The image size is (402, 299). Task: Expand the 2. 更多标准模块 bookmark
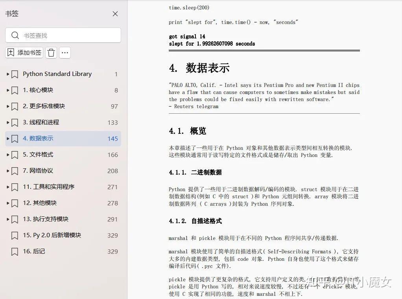[x=7, y=106]
